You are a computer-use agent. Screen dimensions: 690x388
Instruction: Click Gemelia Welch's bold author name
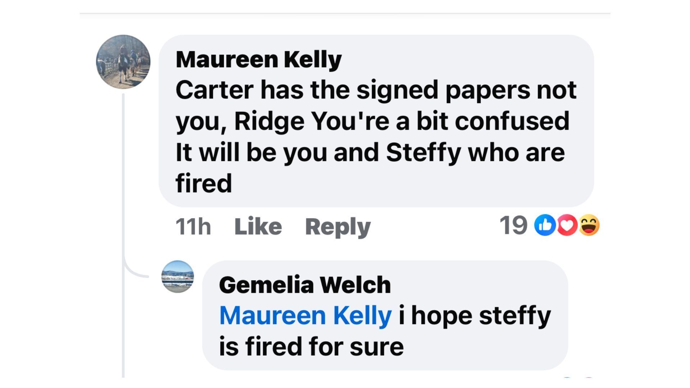tap(305, 285)
